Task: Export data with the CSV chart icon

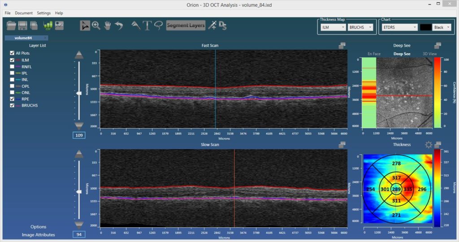Action: (48, 26)
